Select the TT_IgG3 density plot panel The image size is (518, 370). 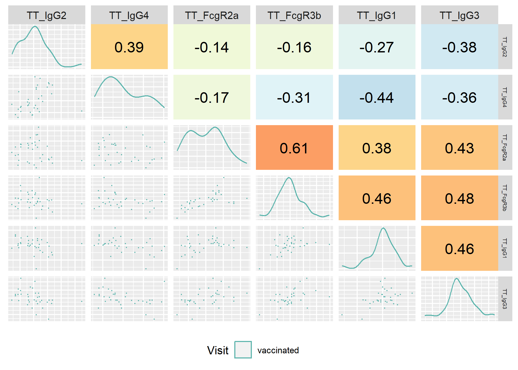click(x=459, y=299)
